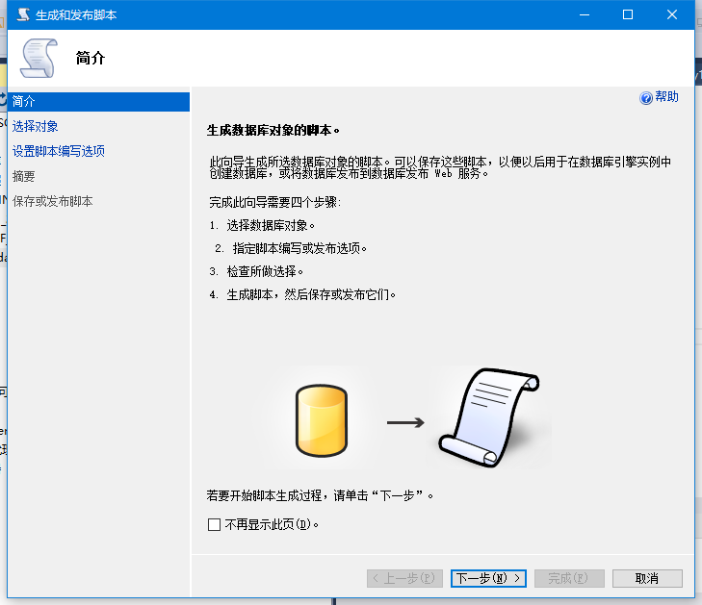This screenshot has width=702, height=605.
Task: Click the 完成(F) button
Action: pos(569,578)
